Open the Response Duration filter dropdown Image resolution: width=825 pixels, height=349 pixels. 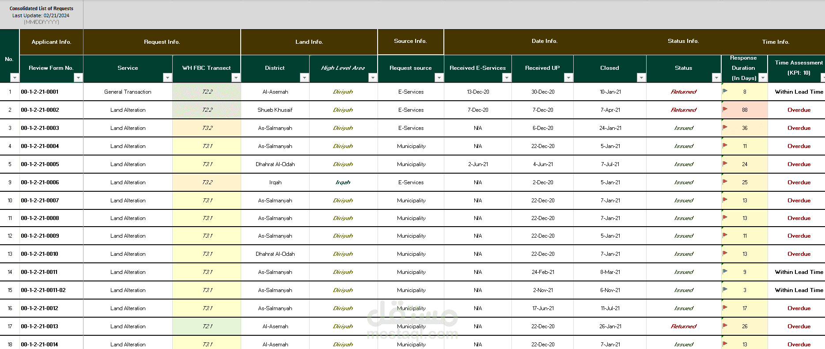[763, 78]
